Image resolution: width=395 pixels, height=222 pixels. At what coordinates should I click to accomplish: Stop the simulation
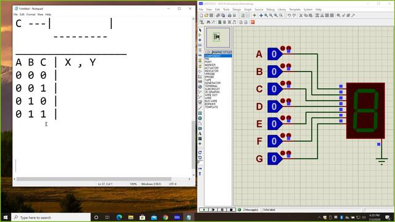point(231,210)
